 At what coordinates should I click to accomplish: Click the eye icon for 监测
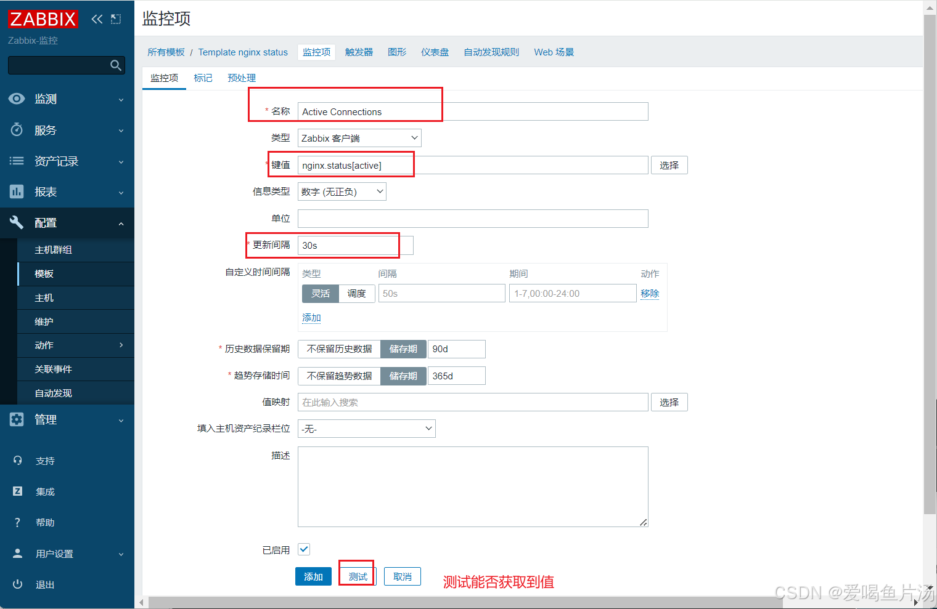tap(17, 99)
